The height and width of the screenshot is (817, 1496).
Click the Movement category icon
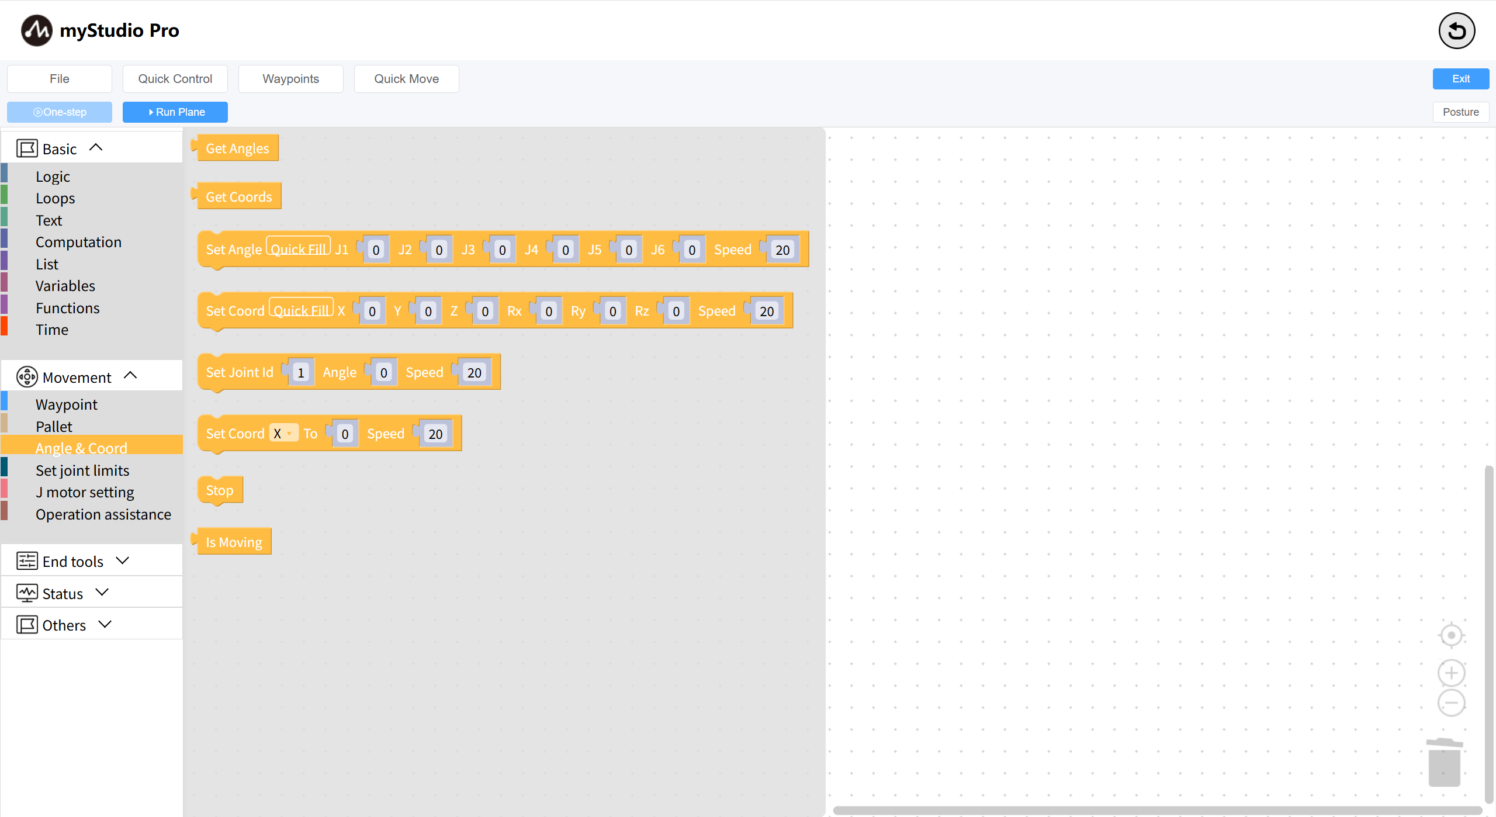point(27,377)
